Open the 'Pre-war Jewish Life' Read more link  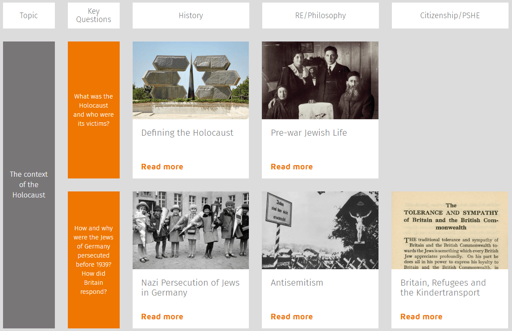point(292,166)
